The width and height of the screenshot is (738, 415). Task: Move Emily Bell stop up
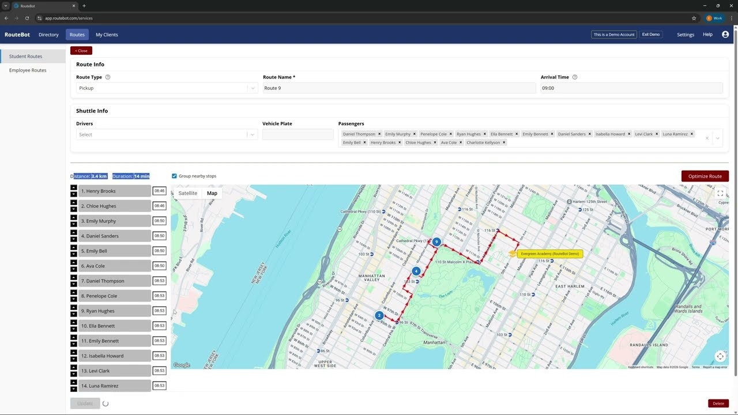pyautogui.click(x=73, y=247)
